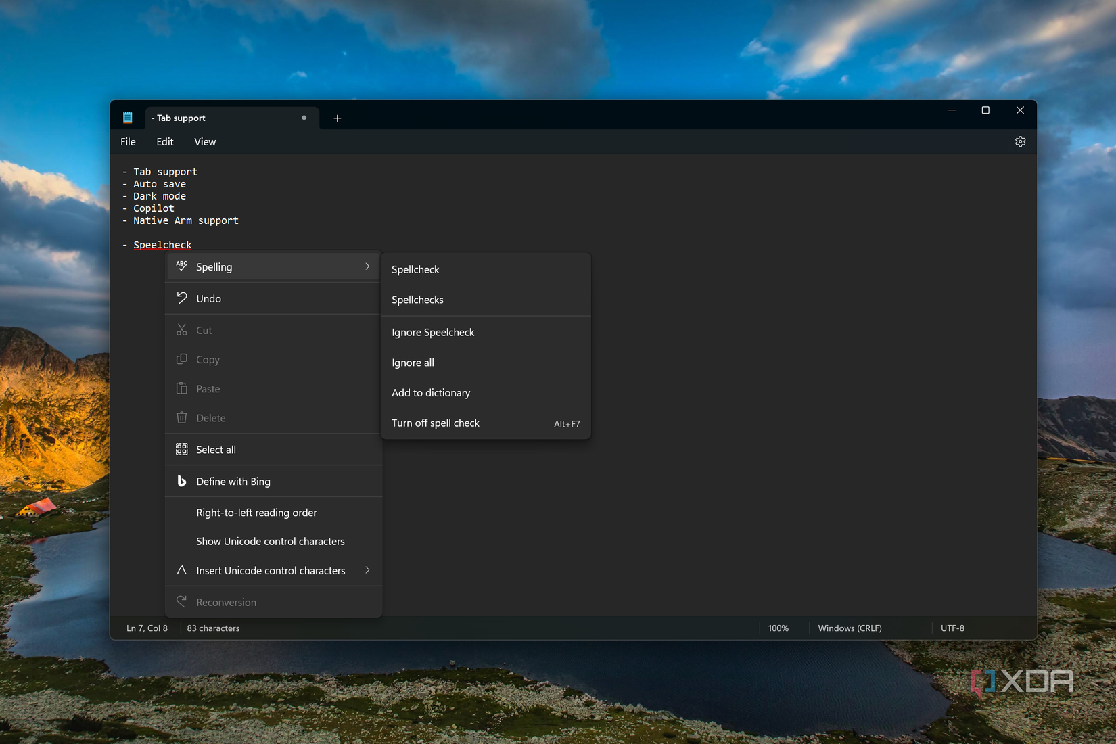Open Notepad settings with the gear icon

pyautogui.click(x=1020, y=141)
